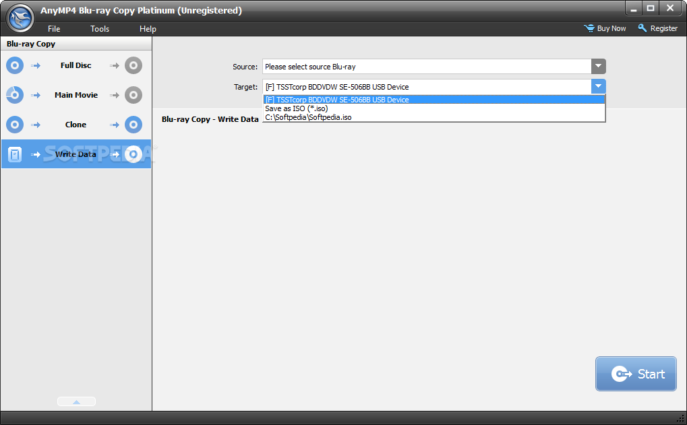687x425 pixels.
Task: Click the key icon beside Register
Action: coord(643,28)
